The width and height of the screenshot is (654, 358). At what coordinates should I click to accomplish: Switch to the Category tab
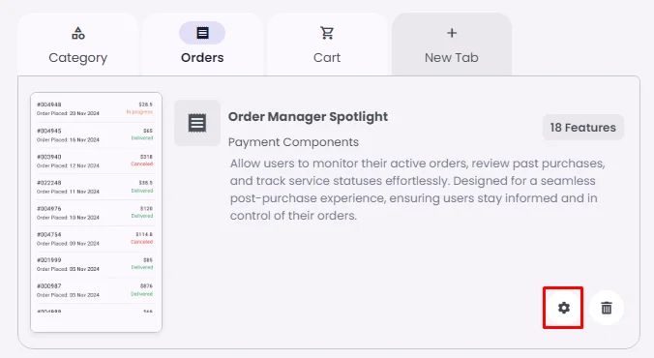(78, 45)
